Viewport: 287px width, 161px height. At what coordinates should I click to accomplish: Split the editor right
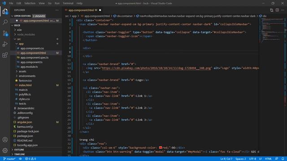pos(277,10)
